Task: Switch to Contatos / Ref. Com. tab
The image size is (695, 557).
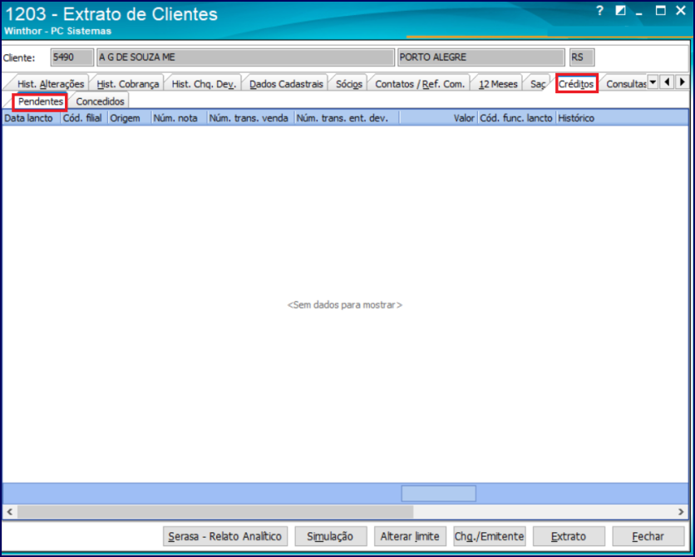Action: click(x=420, y=84)
